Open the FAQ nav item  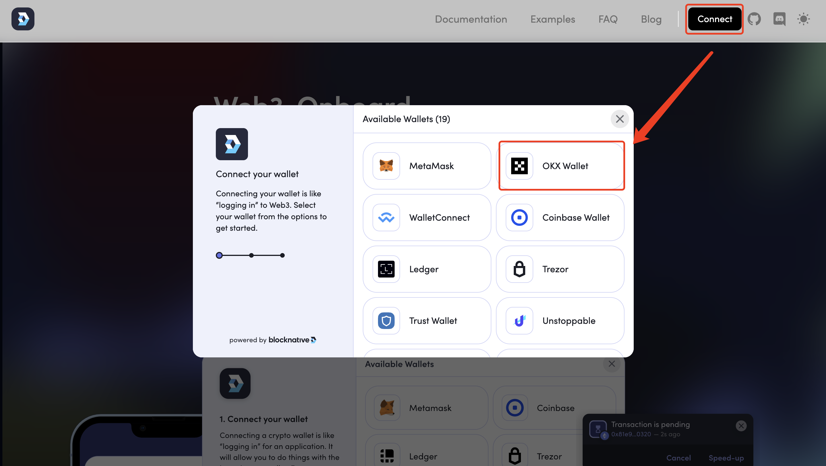coord(608,19)
